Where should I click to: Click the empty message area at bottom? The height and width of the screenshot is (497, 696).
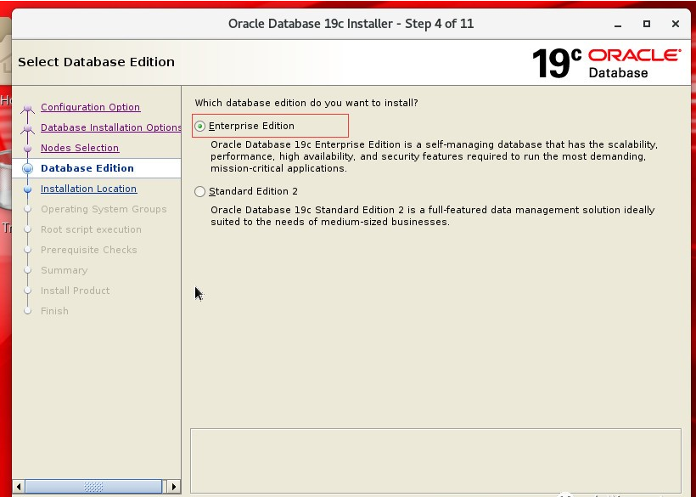tap(436, 460)
